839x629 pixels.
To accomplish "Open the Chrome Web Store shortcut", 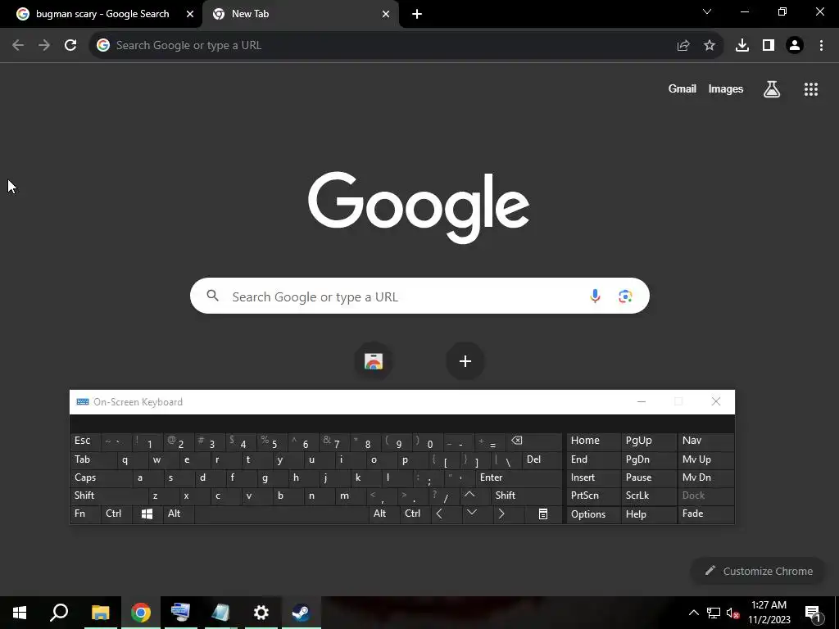I will (x=374, y=361).
